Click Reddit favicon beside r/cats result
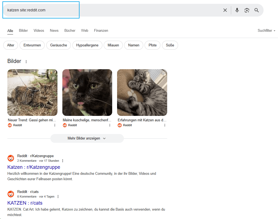Image resolution: width=278 pixels, height=219 pixels. (x=11, y=194)
